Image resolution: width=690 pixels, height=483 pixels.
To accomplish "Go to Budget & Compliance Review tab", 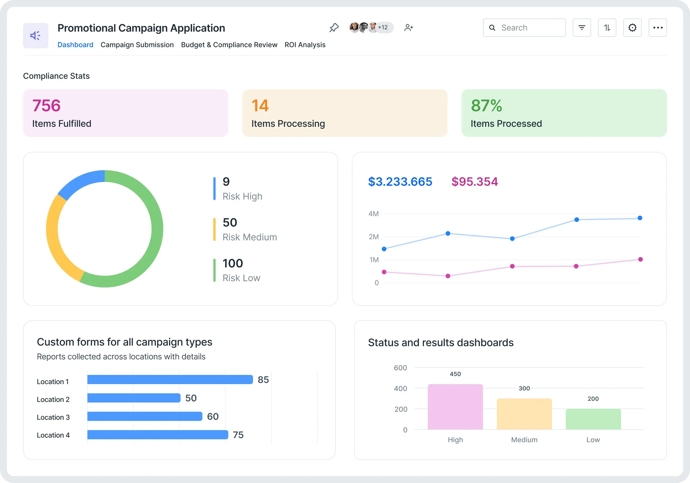I will pos(229,45).
